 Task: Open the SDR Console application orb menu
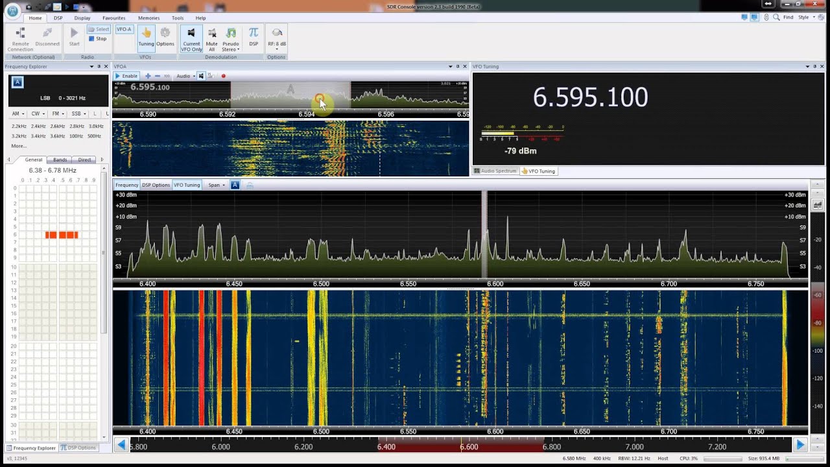12,10
